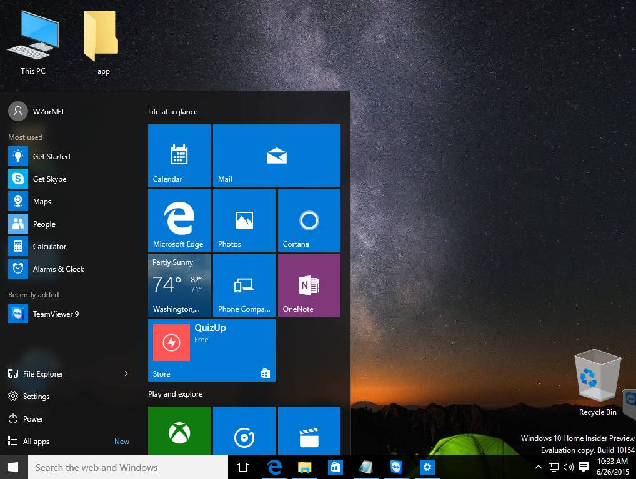Open the Store tile with QuizUp
The height and width of the screenshot is (479, 636).
212,350
